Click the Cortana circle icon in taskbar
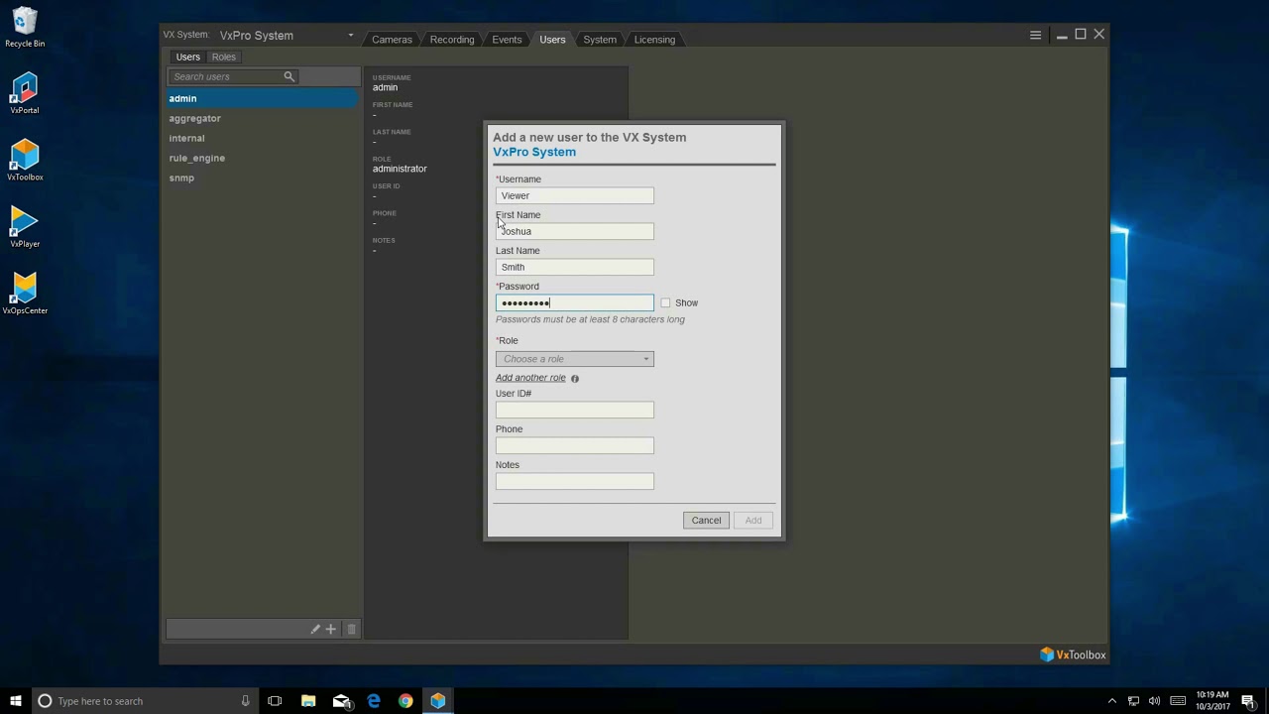 [x=45, y=701]
